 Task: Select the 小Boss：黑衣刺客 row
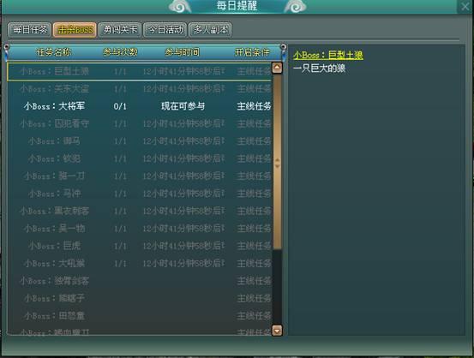[x=140, y=211]
